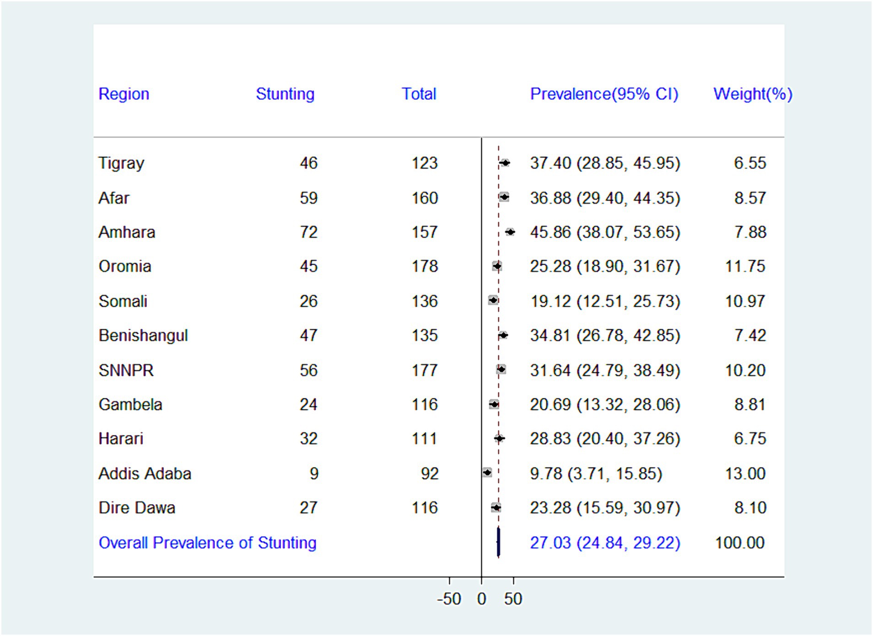Click Benishangul stunting count 47

tap(309, 335)
